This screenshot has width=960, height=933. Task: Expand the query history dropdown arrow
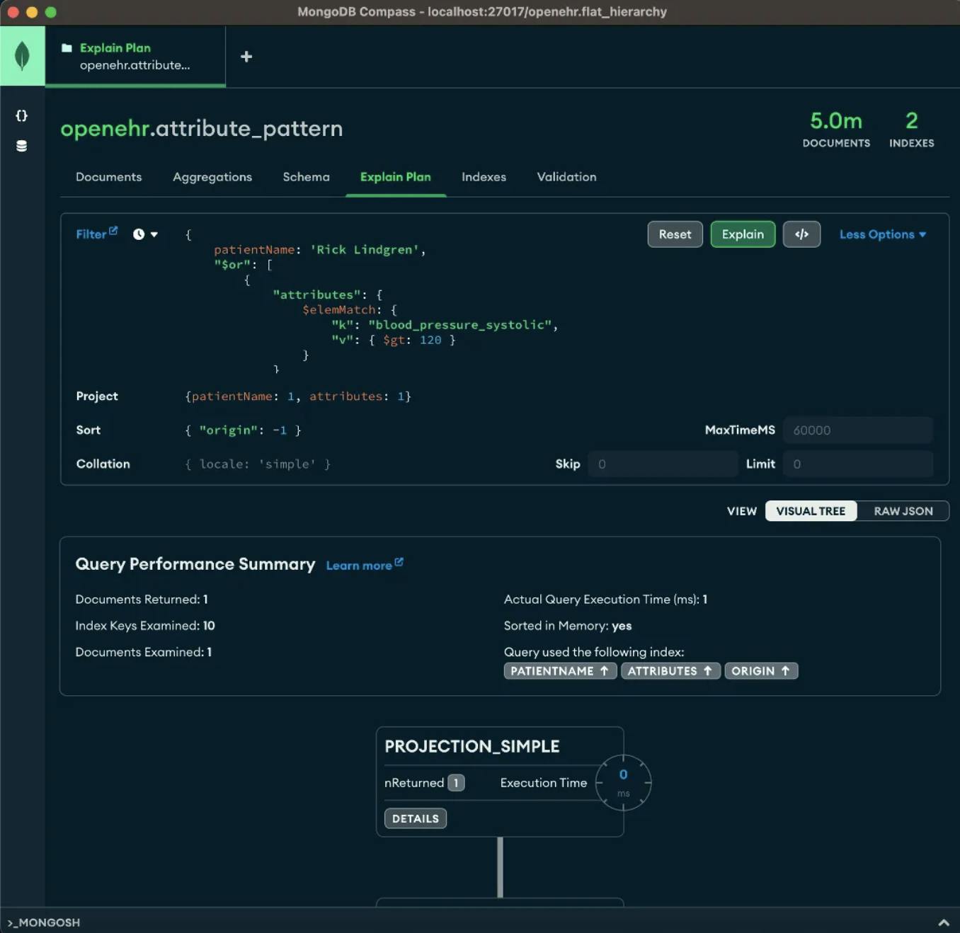(154, 234)
